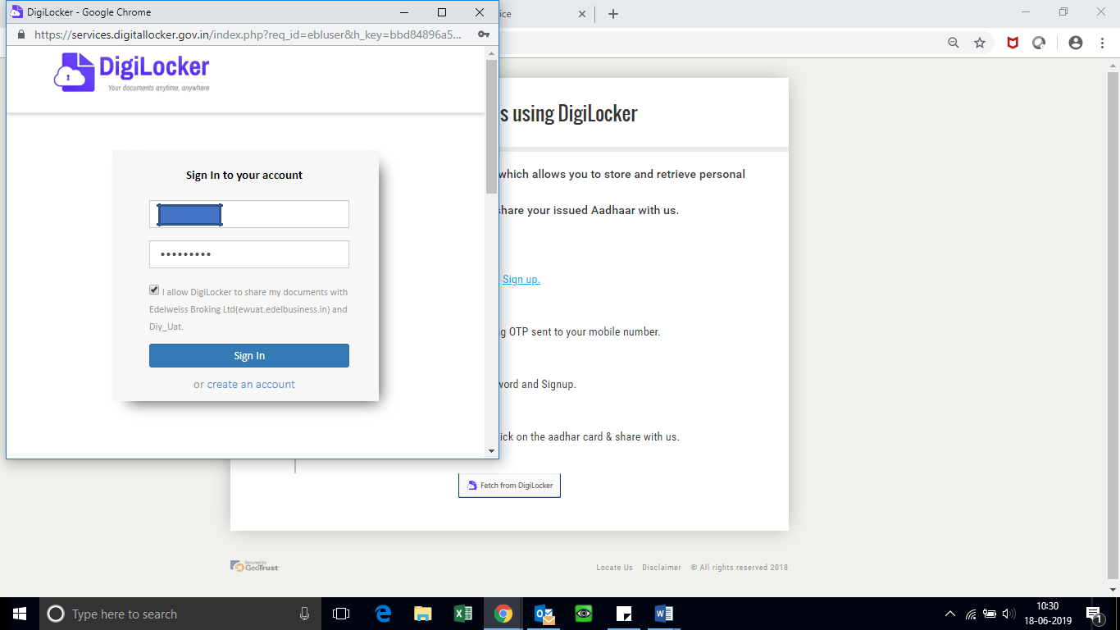Viewport: 1120px width, 630px height.
Task: Open a new tab with the plus button
Action: coord(613,14)
